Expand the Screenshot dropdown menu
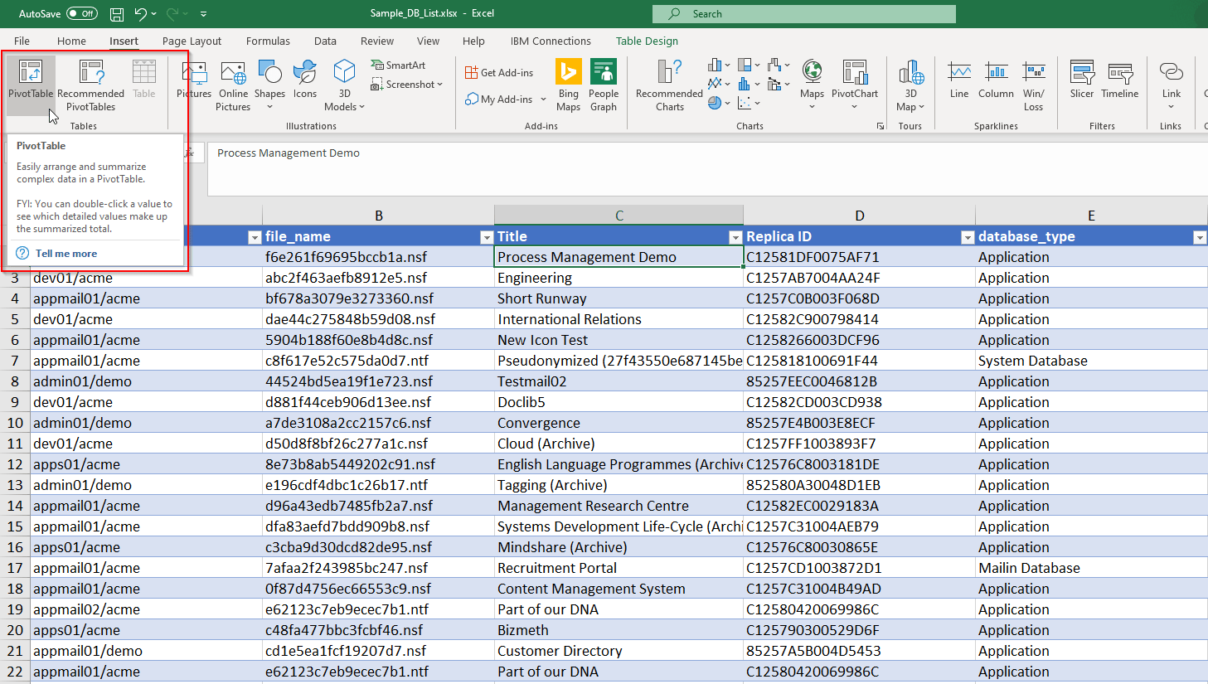This screenshot has height=684, width=1208. coord(410,85)
